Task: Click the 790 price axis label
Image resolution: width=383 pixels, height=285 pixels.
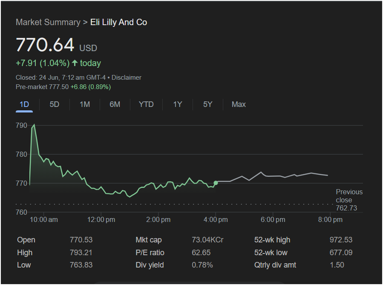Action: (x=21, y=126)
